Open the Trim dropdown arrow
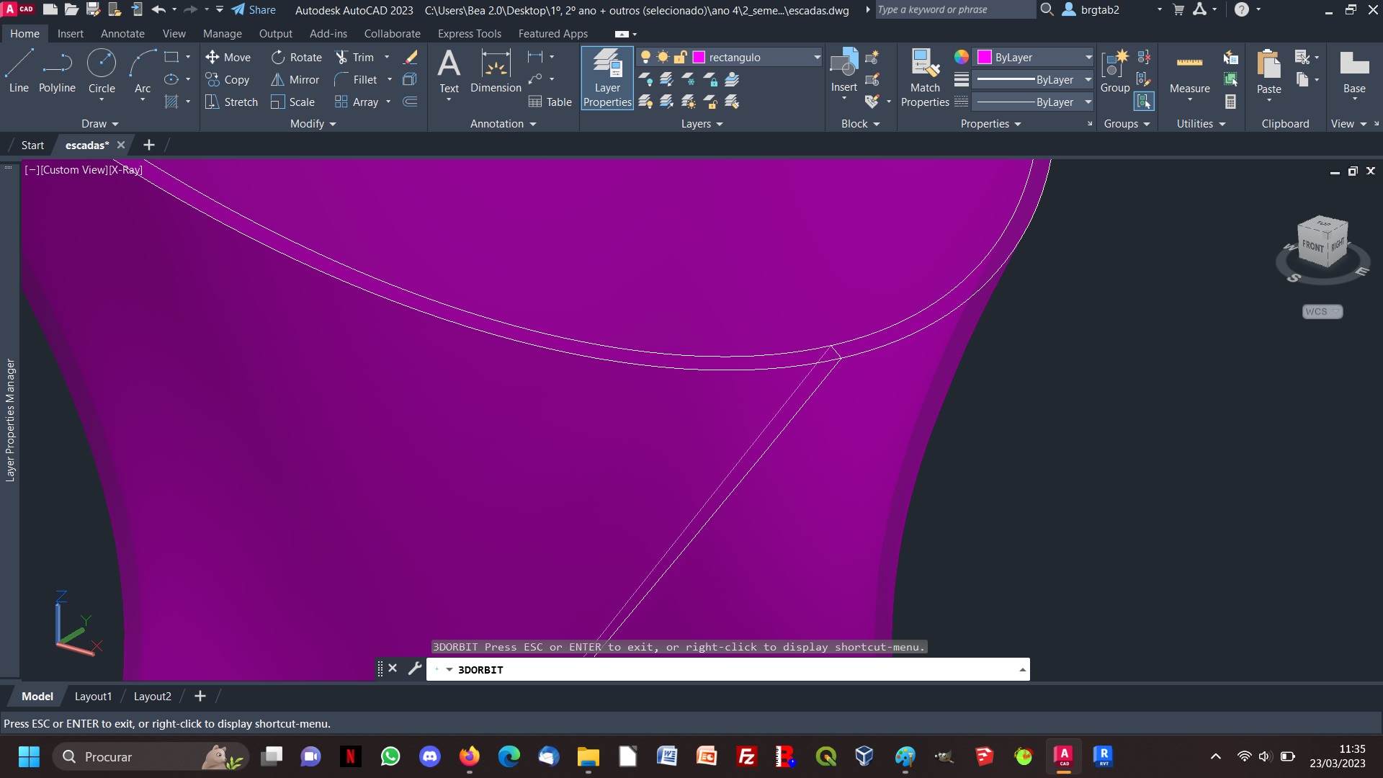 (387, 57)
